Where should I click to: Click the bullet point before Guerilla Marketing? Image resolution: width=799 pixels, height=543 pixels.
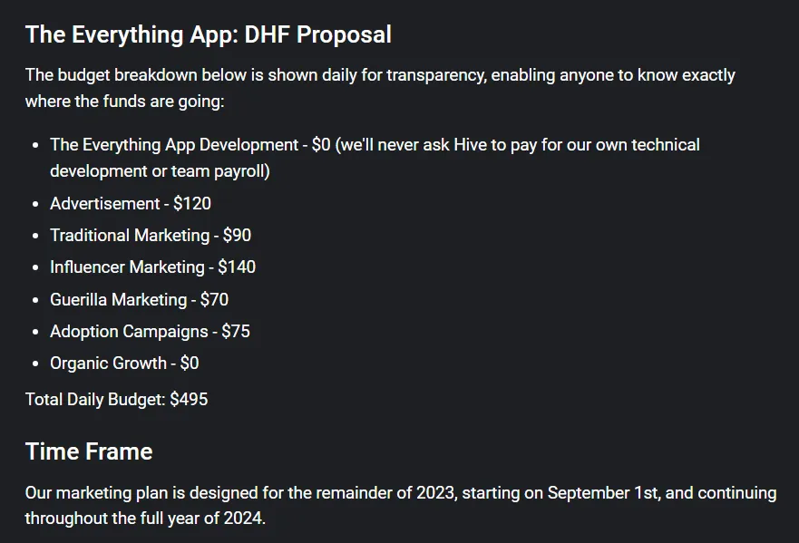pyautogui.click(x=35, y=300)
